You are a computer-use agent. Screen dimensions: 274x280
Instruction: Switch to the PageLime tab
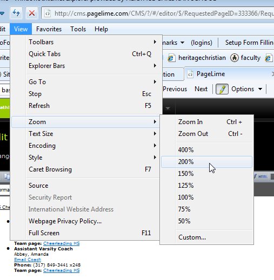(229, 74)
